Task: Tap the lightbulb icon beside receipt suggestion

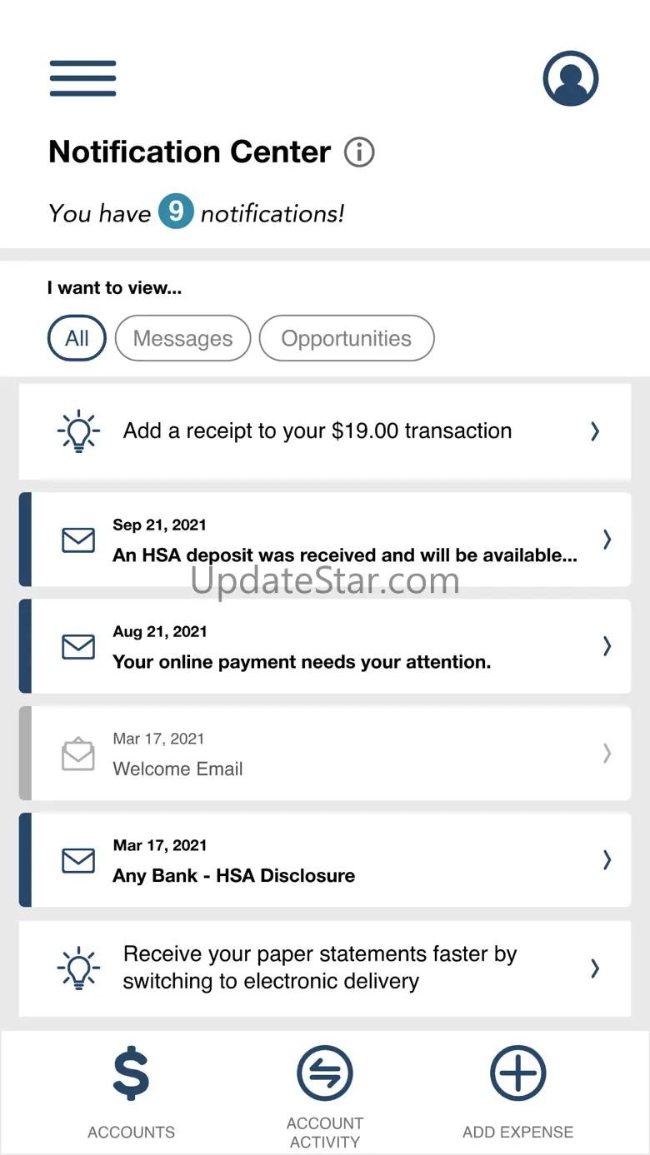Action: (x=78, y=431)
